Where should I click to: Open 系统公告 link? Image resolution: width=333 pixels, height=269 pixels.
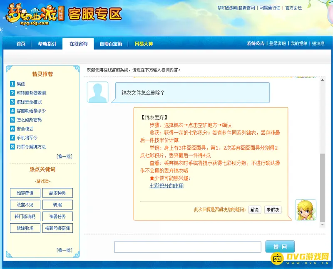tap(256, 44)
